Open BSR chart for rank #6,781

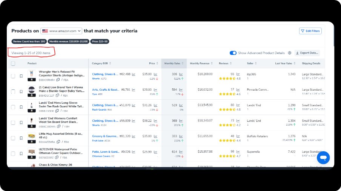pos(134,90)
